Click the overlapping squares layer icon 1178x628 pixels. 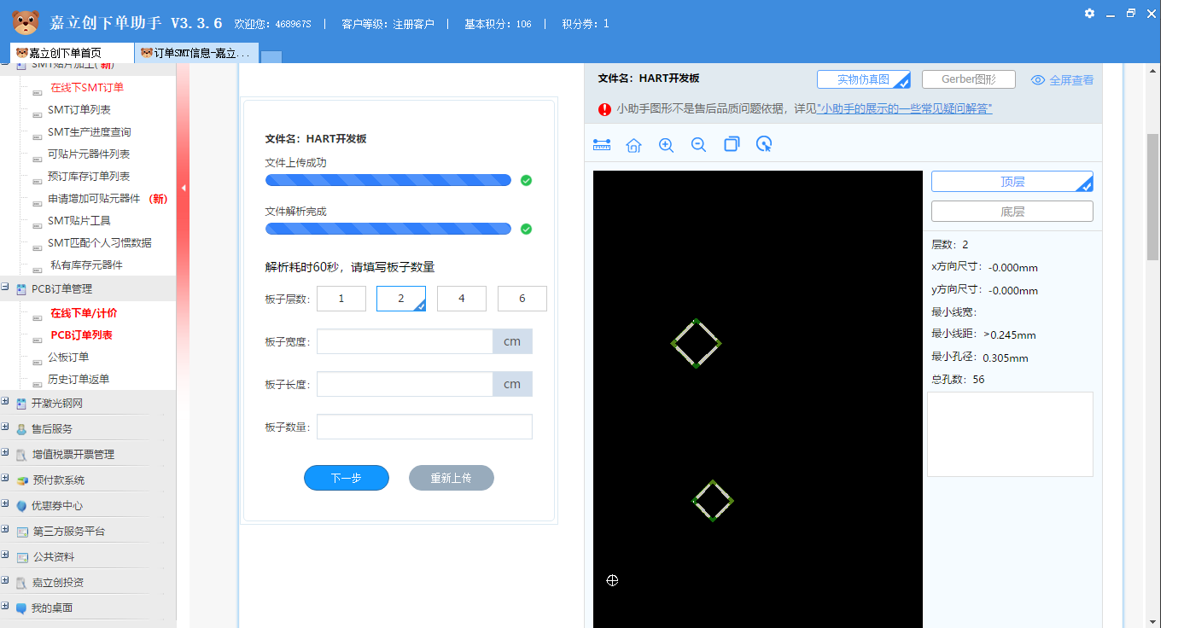(x=732, y=144)
